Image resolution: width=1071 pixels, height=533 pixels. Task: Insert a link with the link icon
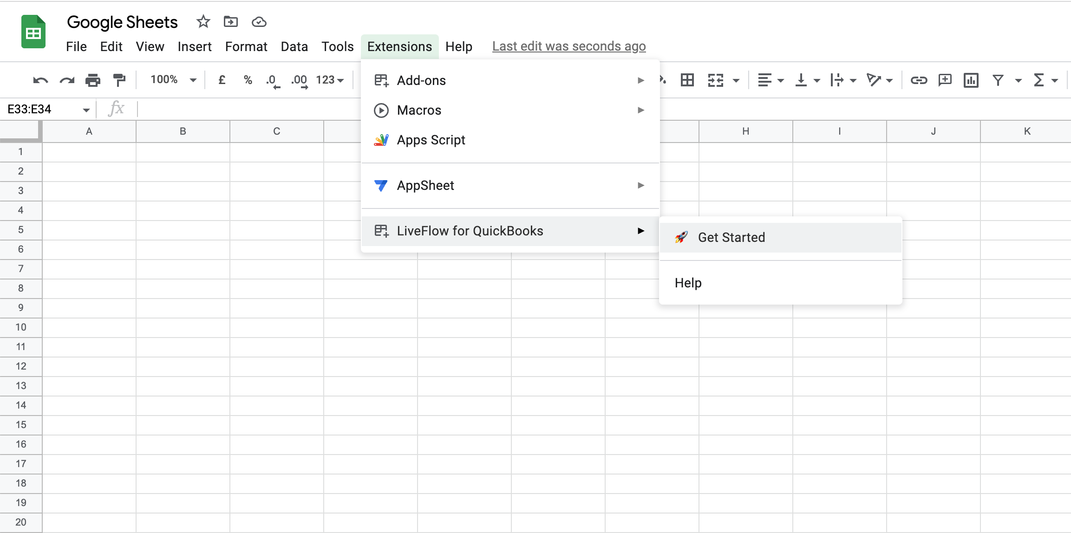tap(919, 80)
